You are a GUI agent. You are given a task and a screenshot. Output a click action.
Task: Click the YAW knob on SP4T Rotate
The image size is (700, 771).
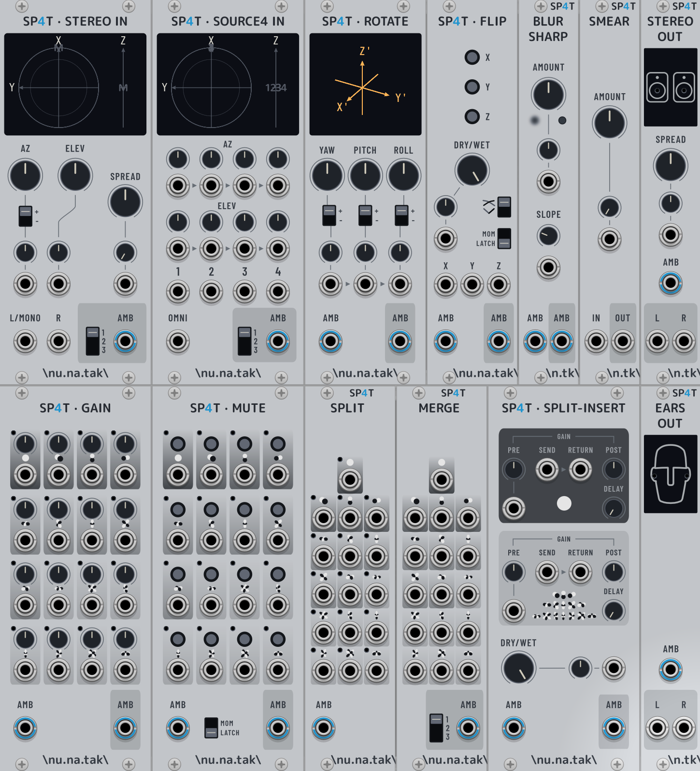327,175
